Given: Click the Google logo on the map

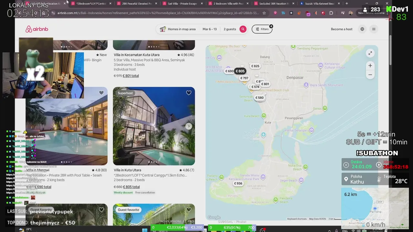Looking at the screenshot, I should click(214, 217).
